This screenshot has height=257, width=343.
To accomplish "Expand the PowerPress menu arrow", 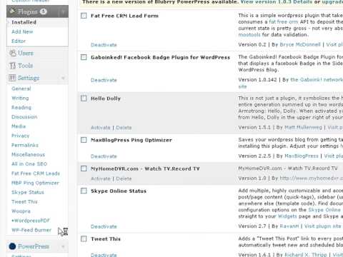I will point(63,246).
